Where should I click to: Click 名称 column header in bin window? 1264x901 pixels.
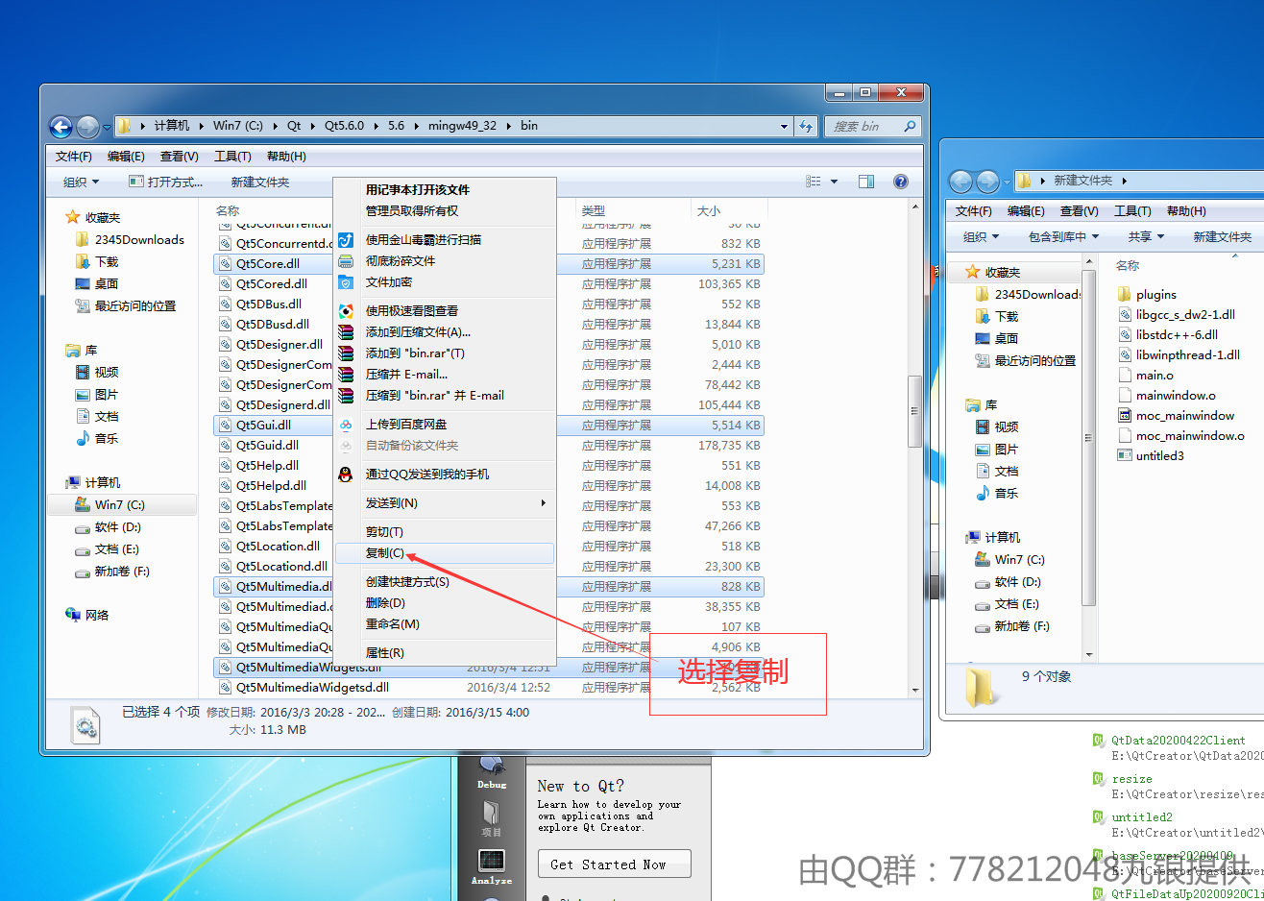[228, 210]
